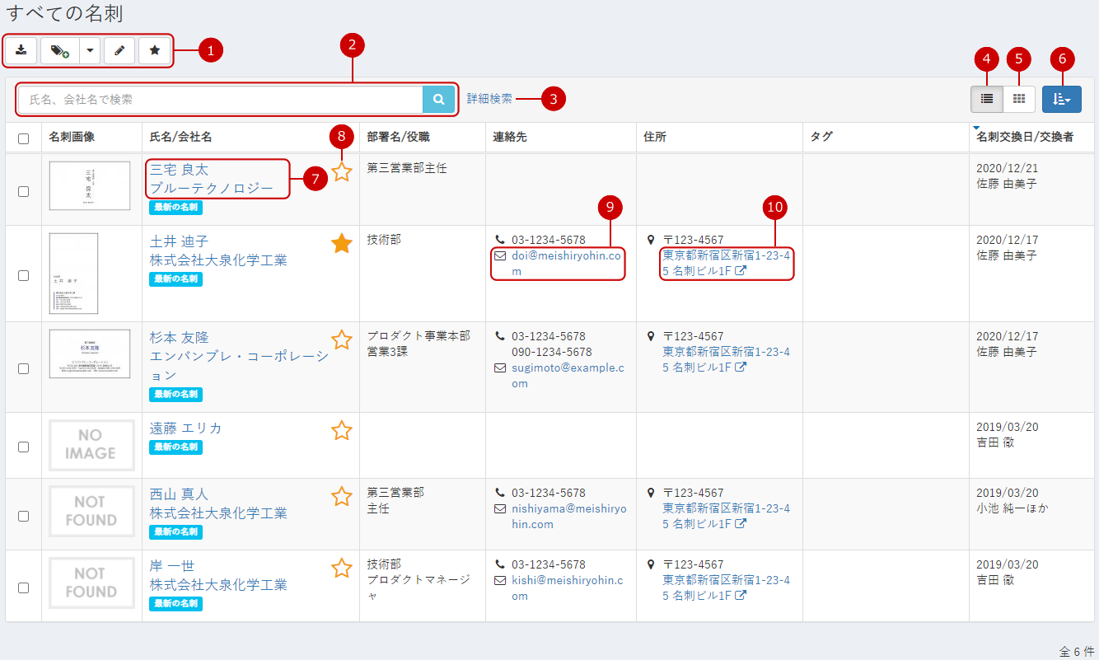
Task: Click NOT FOUND placeholder for 岸 一世
Action: tap(91, 583)
